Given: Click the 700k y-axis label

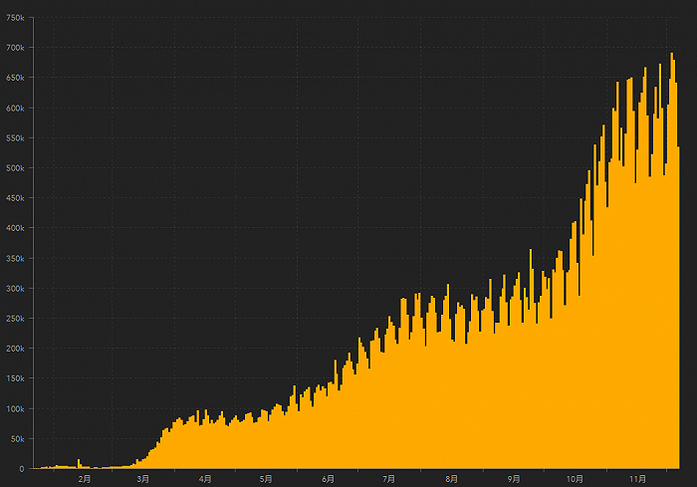Looking at the screenshot, I should [15, 48].
